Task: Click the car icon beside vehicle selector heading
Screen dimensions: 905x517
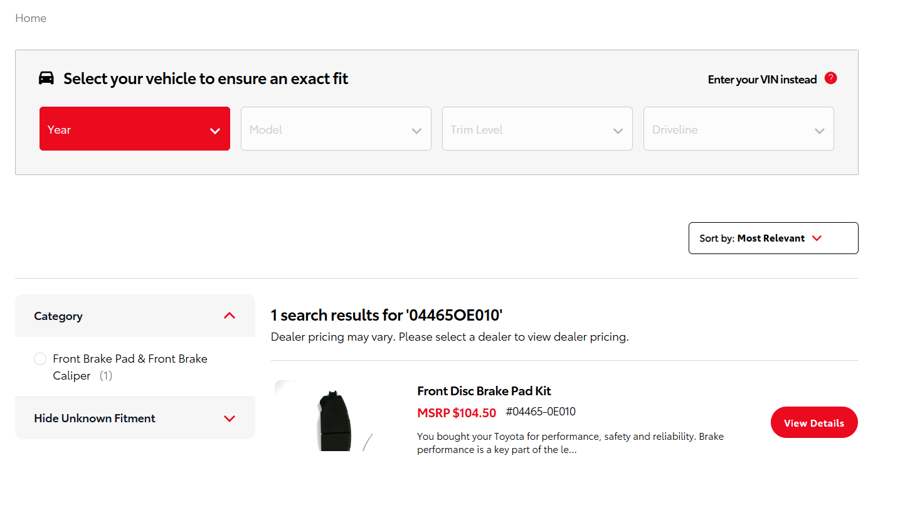Action: tap(46, 78)
